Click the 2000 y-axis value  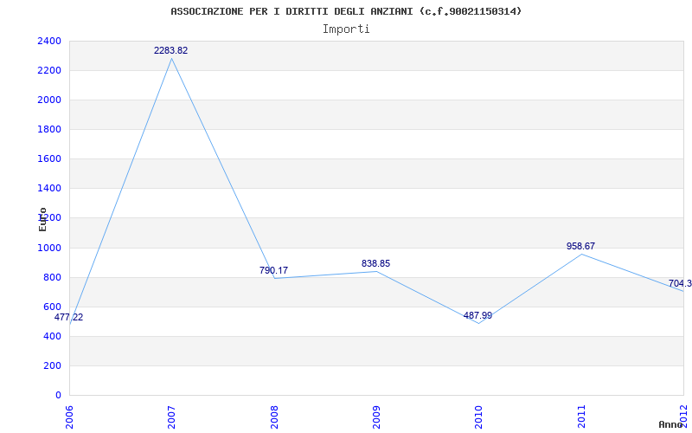[49, 100]
